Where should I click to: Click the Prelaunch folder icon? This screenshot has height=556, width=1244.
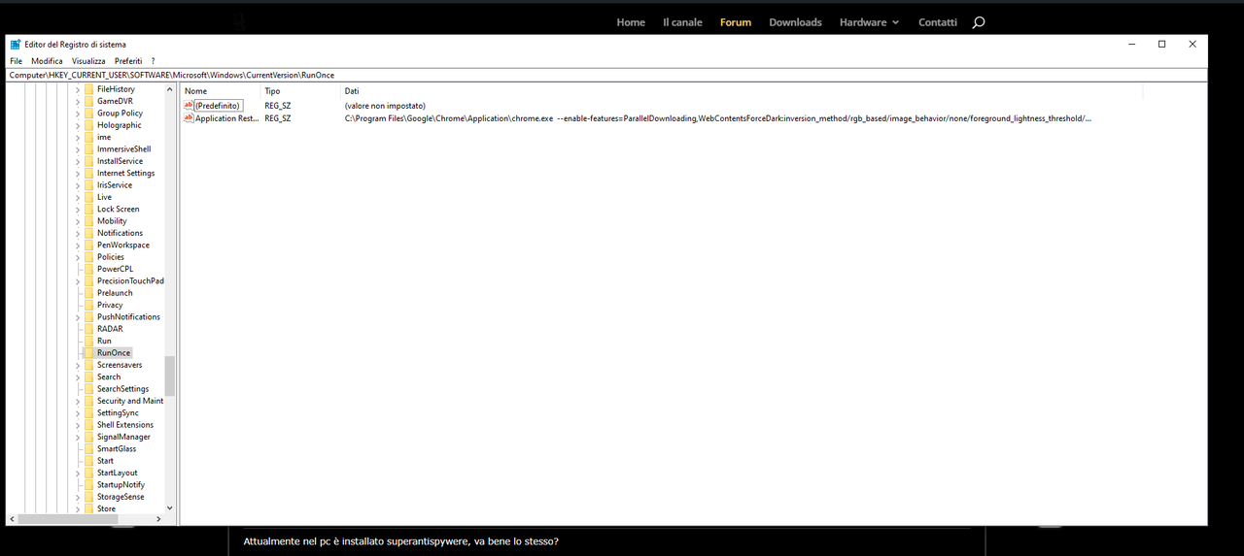click(x=88, y=293)
